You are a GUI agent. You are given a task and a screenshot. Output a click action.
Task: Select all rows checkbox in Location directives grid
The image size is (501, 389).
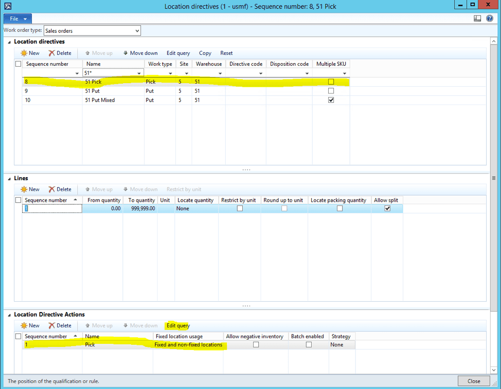click(18, 64)
